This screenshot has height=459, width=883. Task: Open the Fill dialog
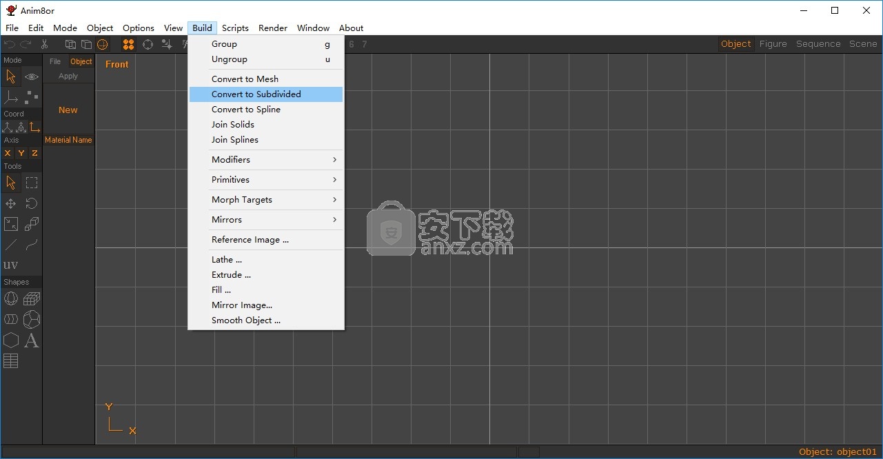(266, 289)
